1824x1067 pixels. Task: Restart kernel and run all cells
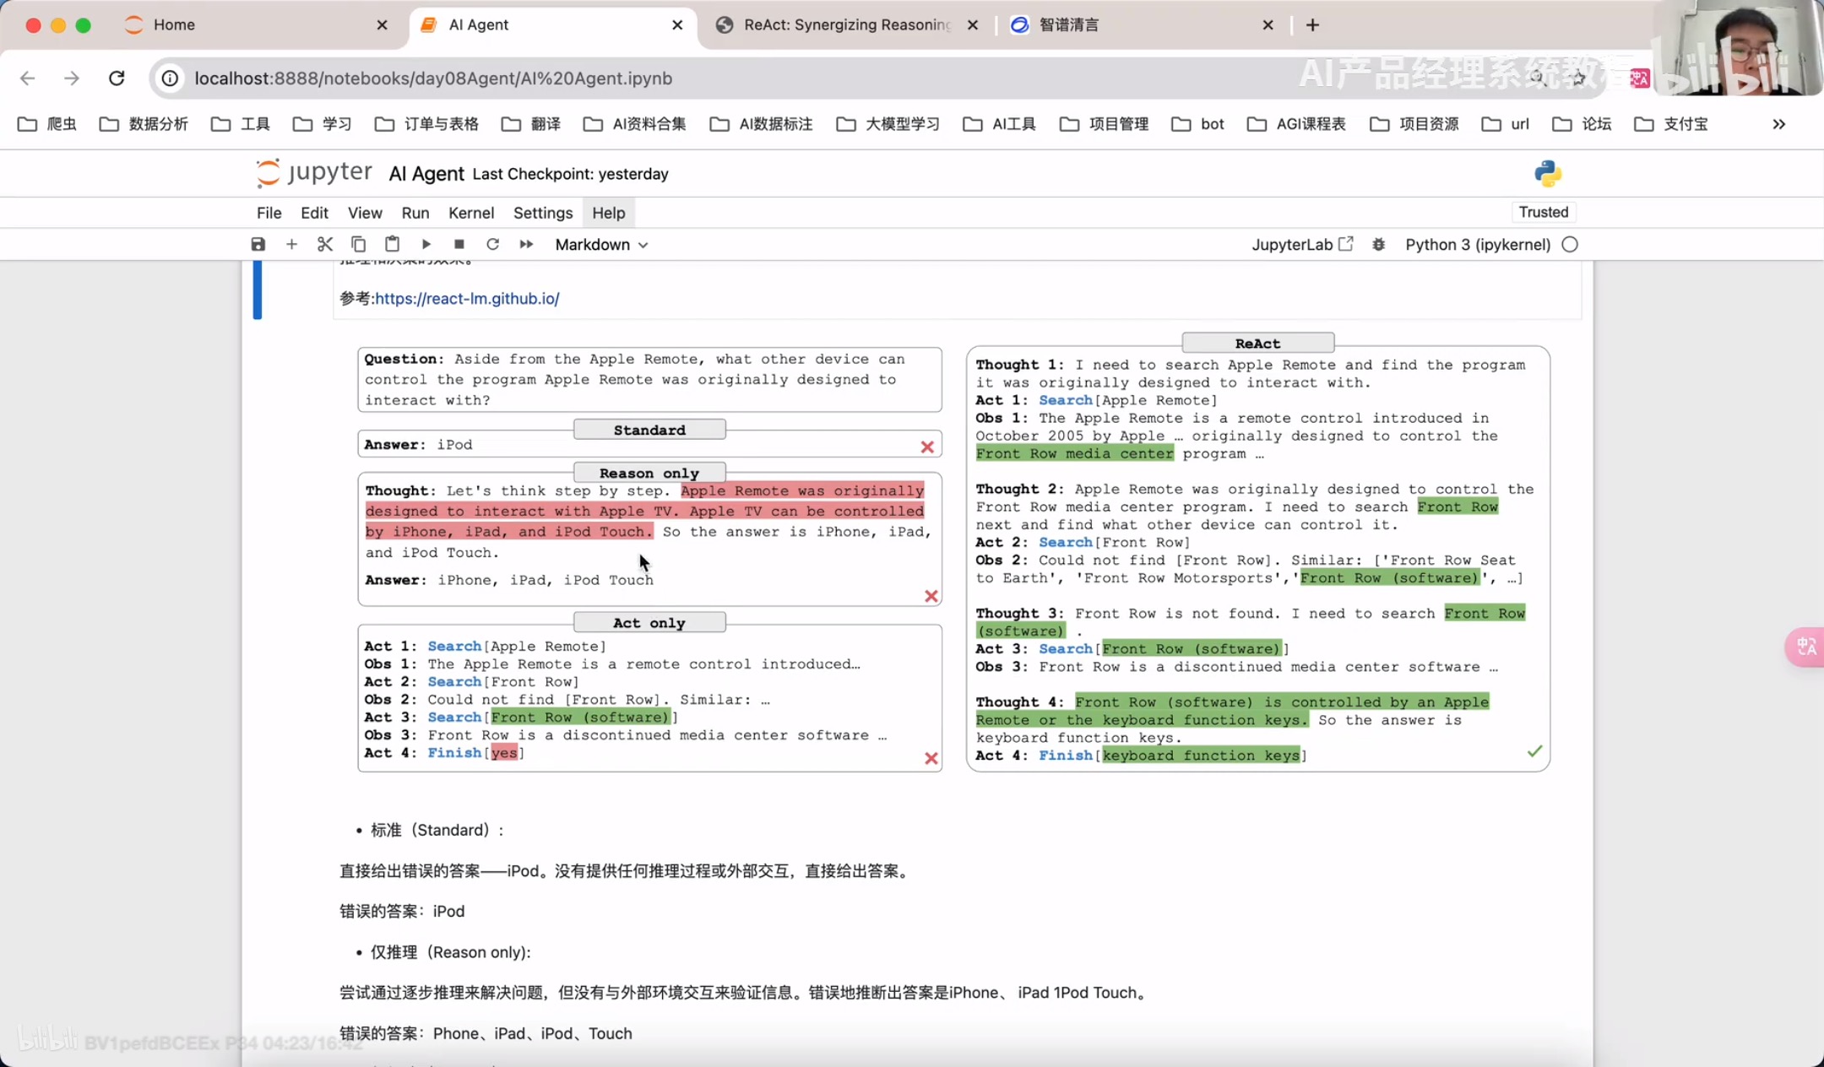point(526,245)
